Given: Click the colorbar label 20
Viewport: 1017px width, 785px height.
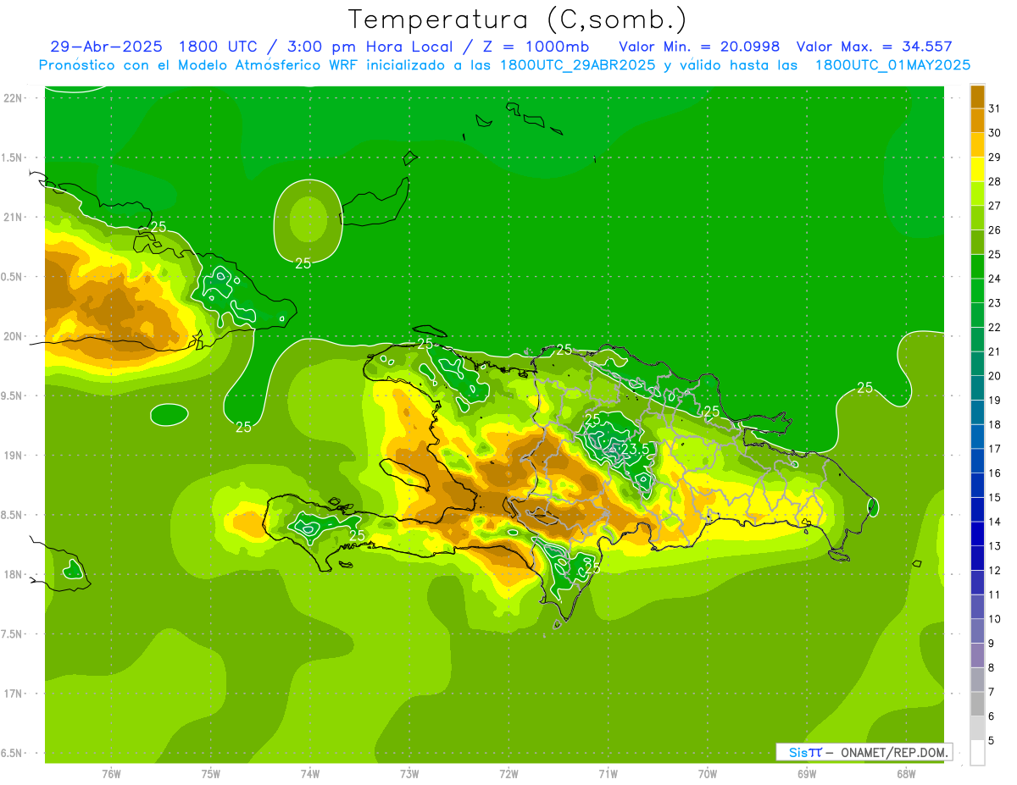Looking at the screenshot, I should [995, 376].
